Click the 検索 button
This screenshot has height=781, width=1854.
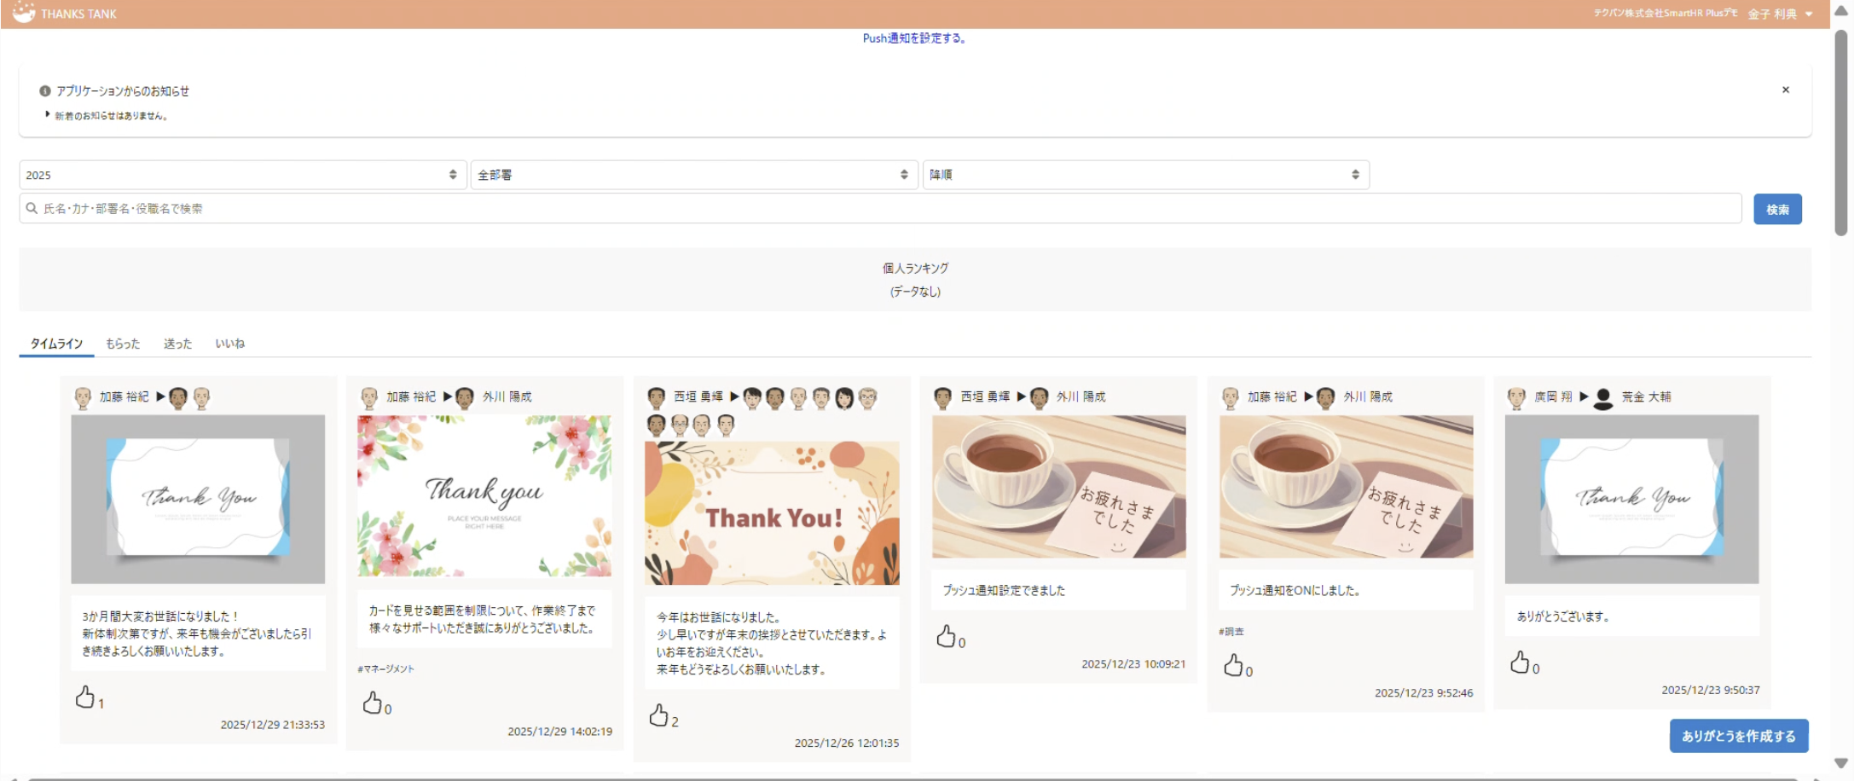pos(1777,209)
